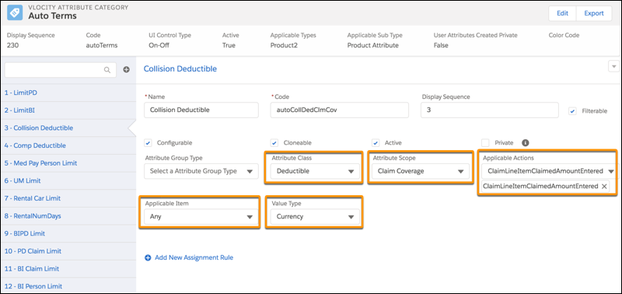Click the Product2 applicable types value

tap(284, 45)
